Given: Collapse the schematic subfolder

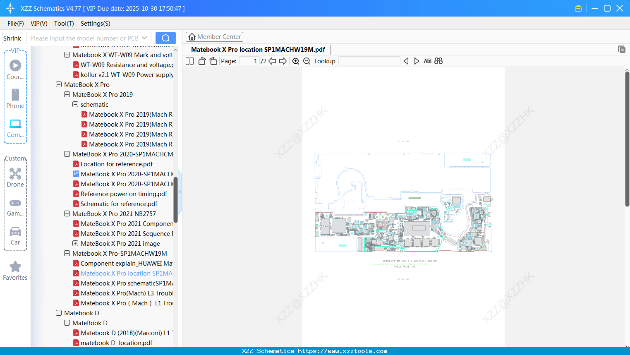Looking at the screenshot, I should tap(75, 104).
